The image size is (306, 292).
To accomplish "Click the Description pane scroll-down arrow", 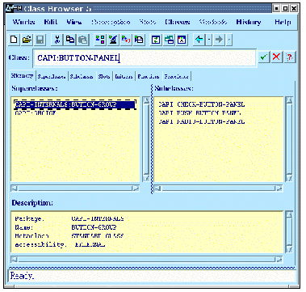I will (289, 249).
